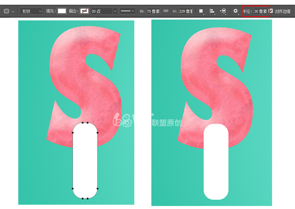295x209 pixels.
Task: Click the H height field showing 229
Action: [x=186, y=11]
